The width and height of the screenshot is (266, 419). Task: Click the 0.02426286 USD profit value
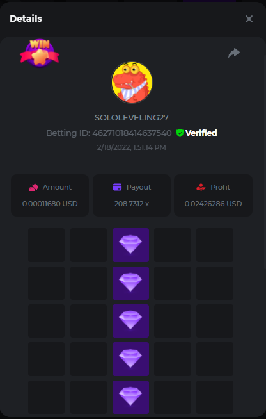coord(213,204)
